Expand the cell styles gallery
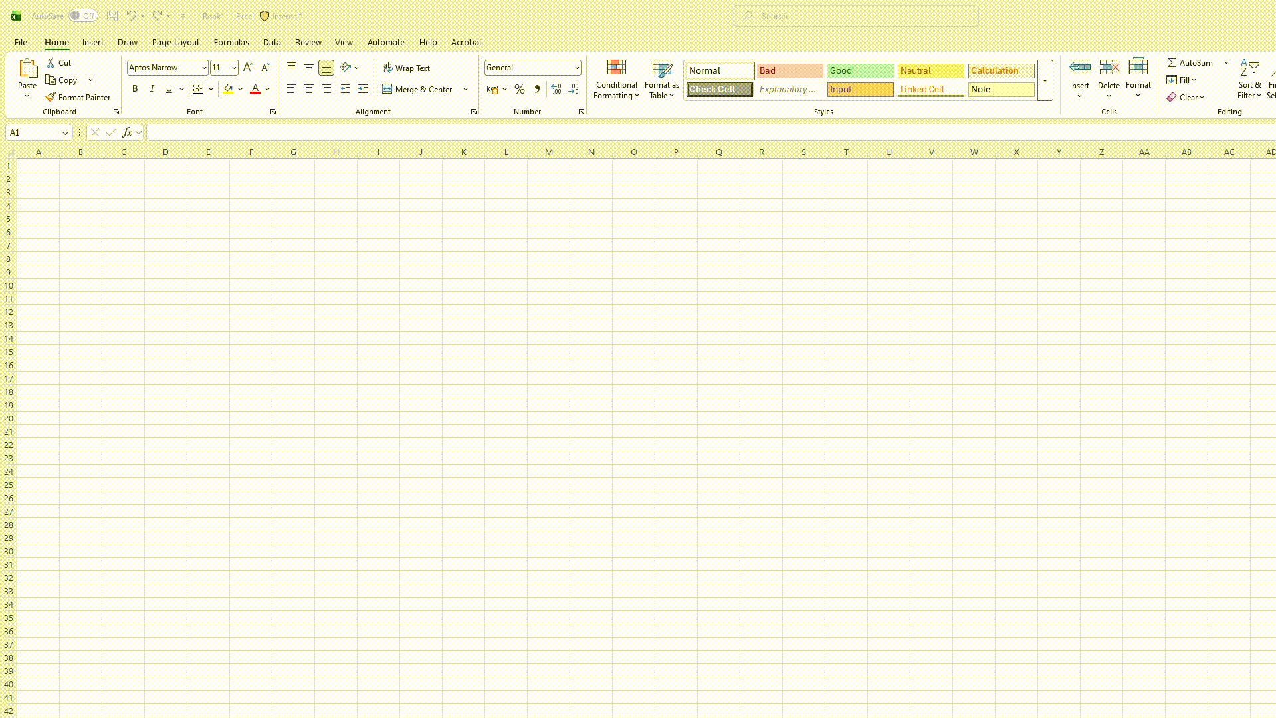The width and height of the screenshot is (1276, 718). coord(1045,80)
